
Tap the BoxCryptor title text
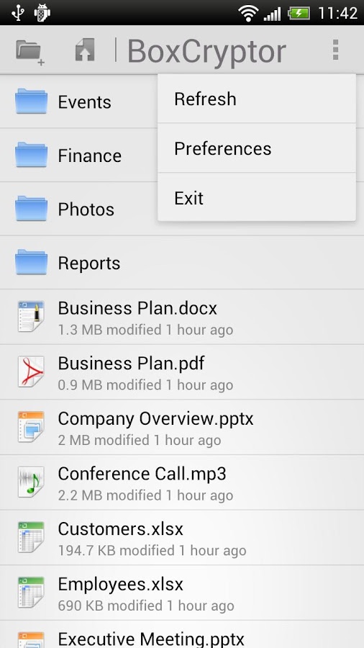pyautogui.click(x=206, y=52)
